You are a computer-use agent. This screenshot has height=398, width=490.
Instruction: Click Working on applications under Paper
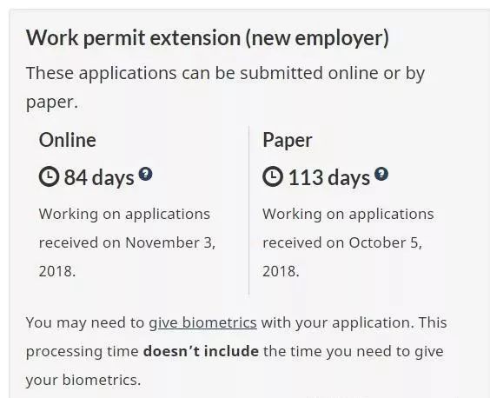click(348, 215)
